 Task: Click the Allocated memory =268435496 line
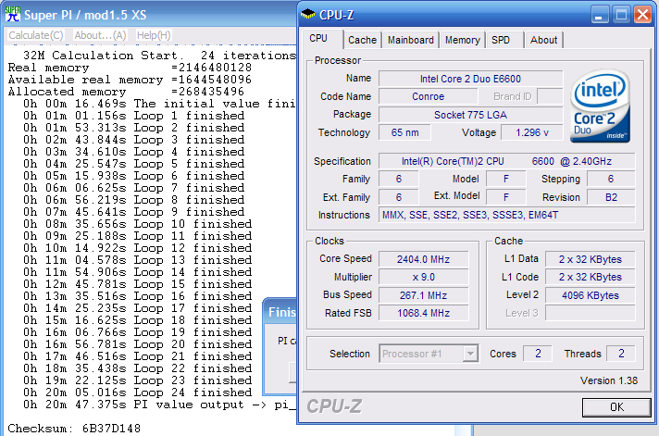tap(126, 92)
